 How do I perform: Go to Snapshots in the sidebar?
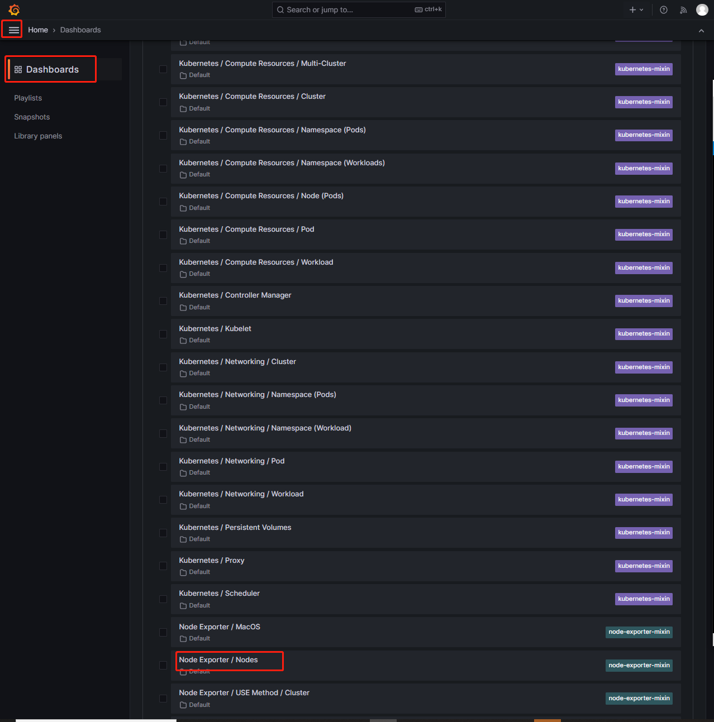click(x=32, y=117)
